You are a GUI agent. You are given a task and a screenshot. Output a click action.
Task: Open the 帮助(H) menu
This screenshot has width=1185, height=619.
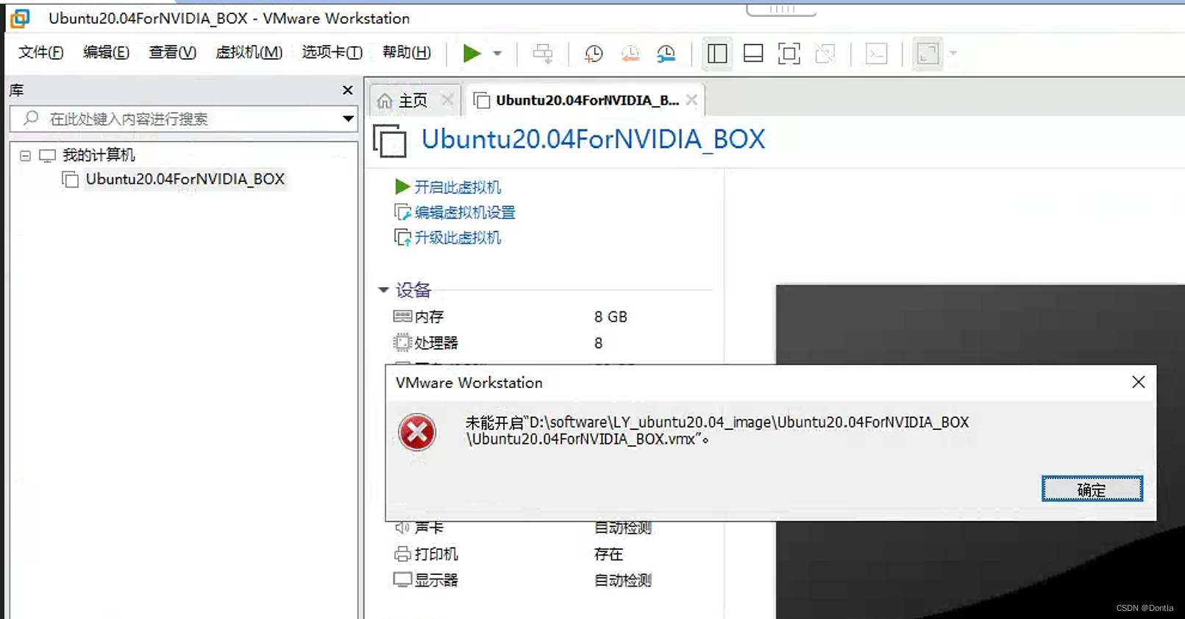pos(407,52)
